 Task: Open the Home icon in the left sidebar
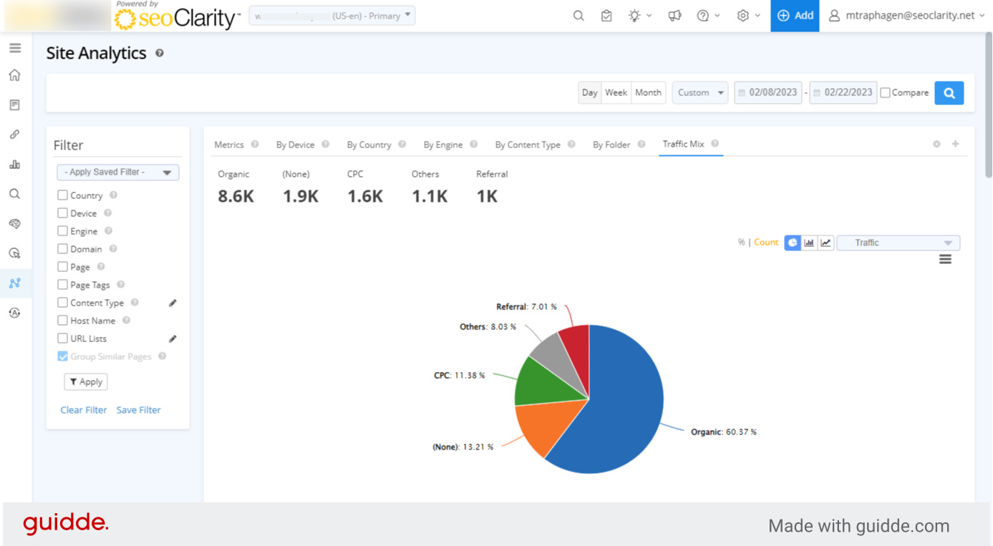[15, 74]
